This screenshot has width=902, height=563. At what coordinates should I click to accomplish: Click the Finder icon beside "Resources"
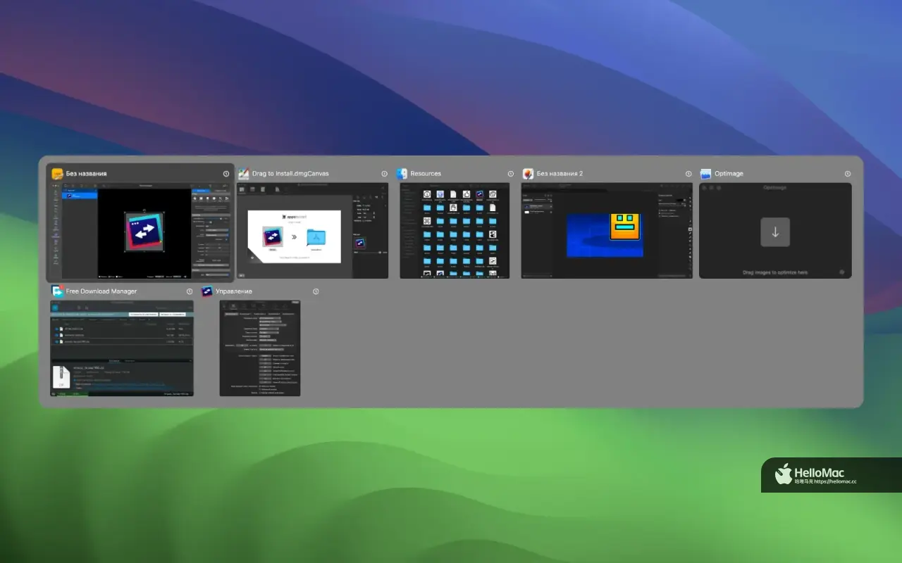pos(402,173)
